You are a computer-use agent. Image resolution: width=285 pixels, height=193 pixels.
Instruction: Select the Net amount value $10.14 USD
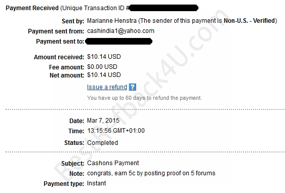104,75
